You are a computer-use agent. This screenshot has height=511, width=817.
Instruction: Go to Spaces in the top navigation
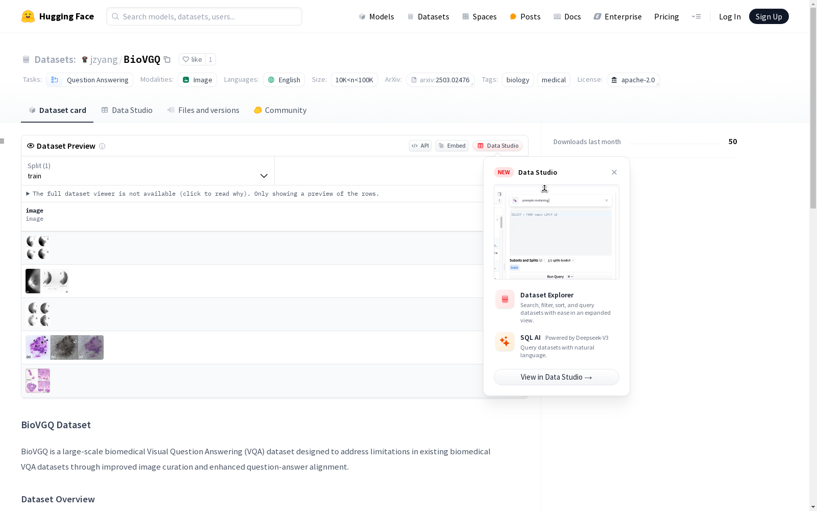[x=479, y=16]
